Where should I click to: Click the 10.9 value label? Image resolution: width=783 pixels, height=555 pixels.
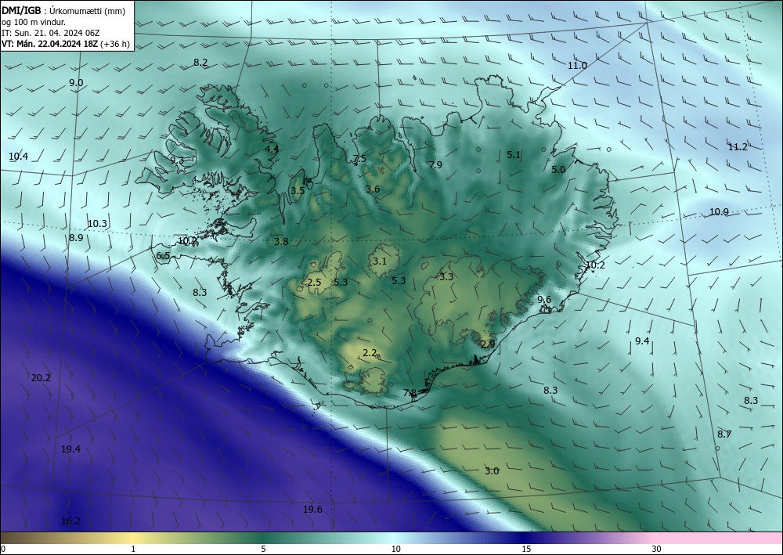719,212
